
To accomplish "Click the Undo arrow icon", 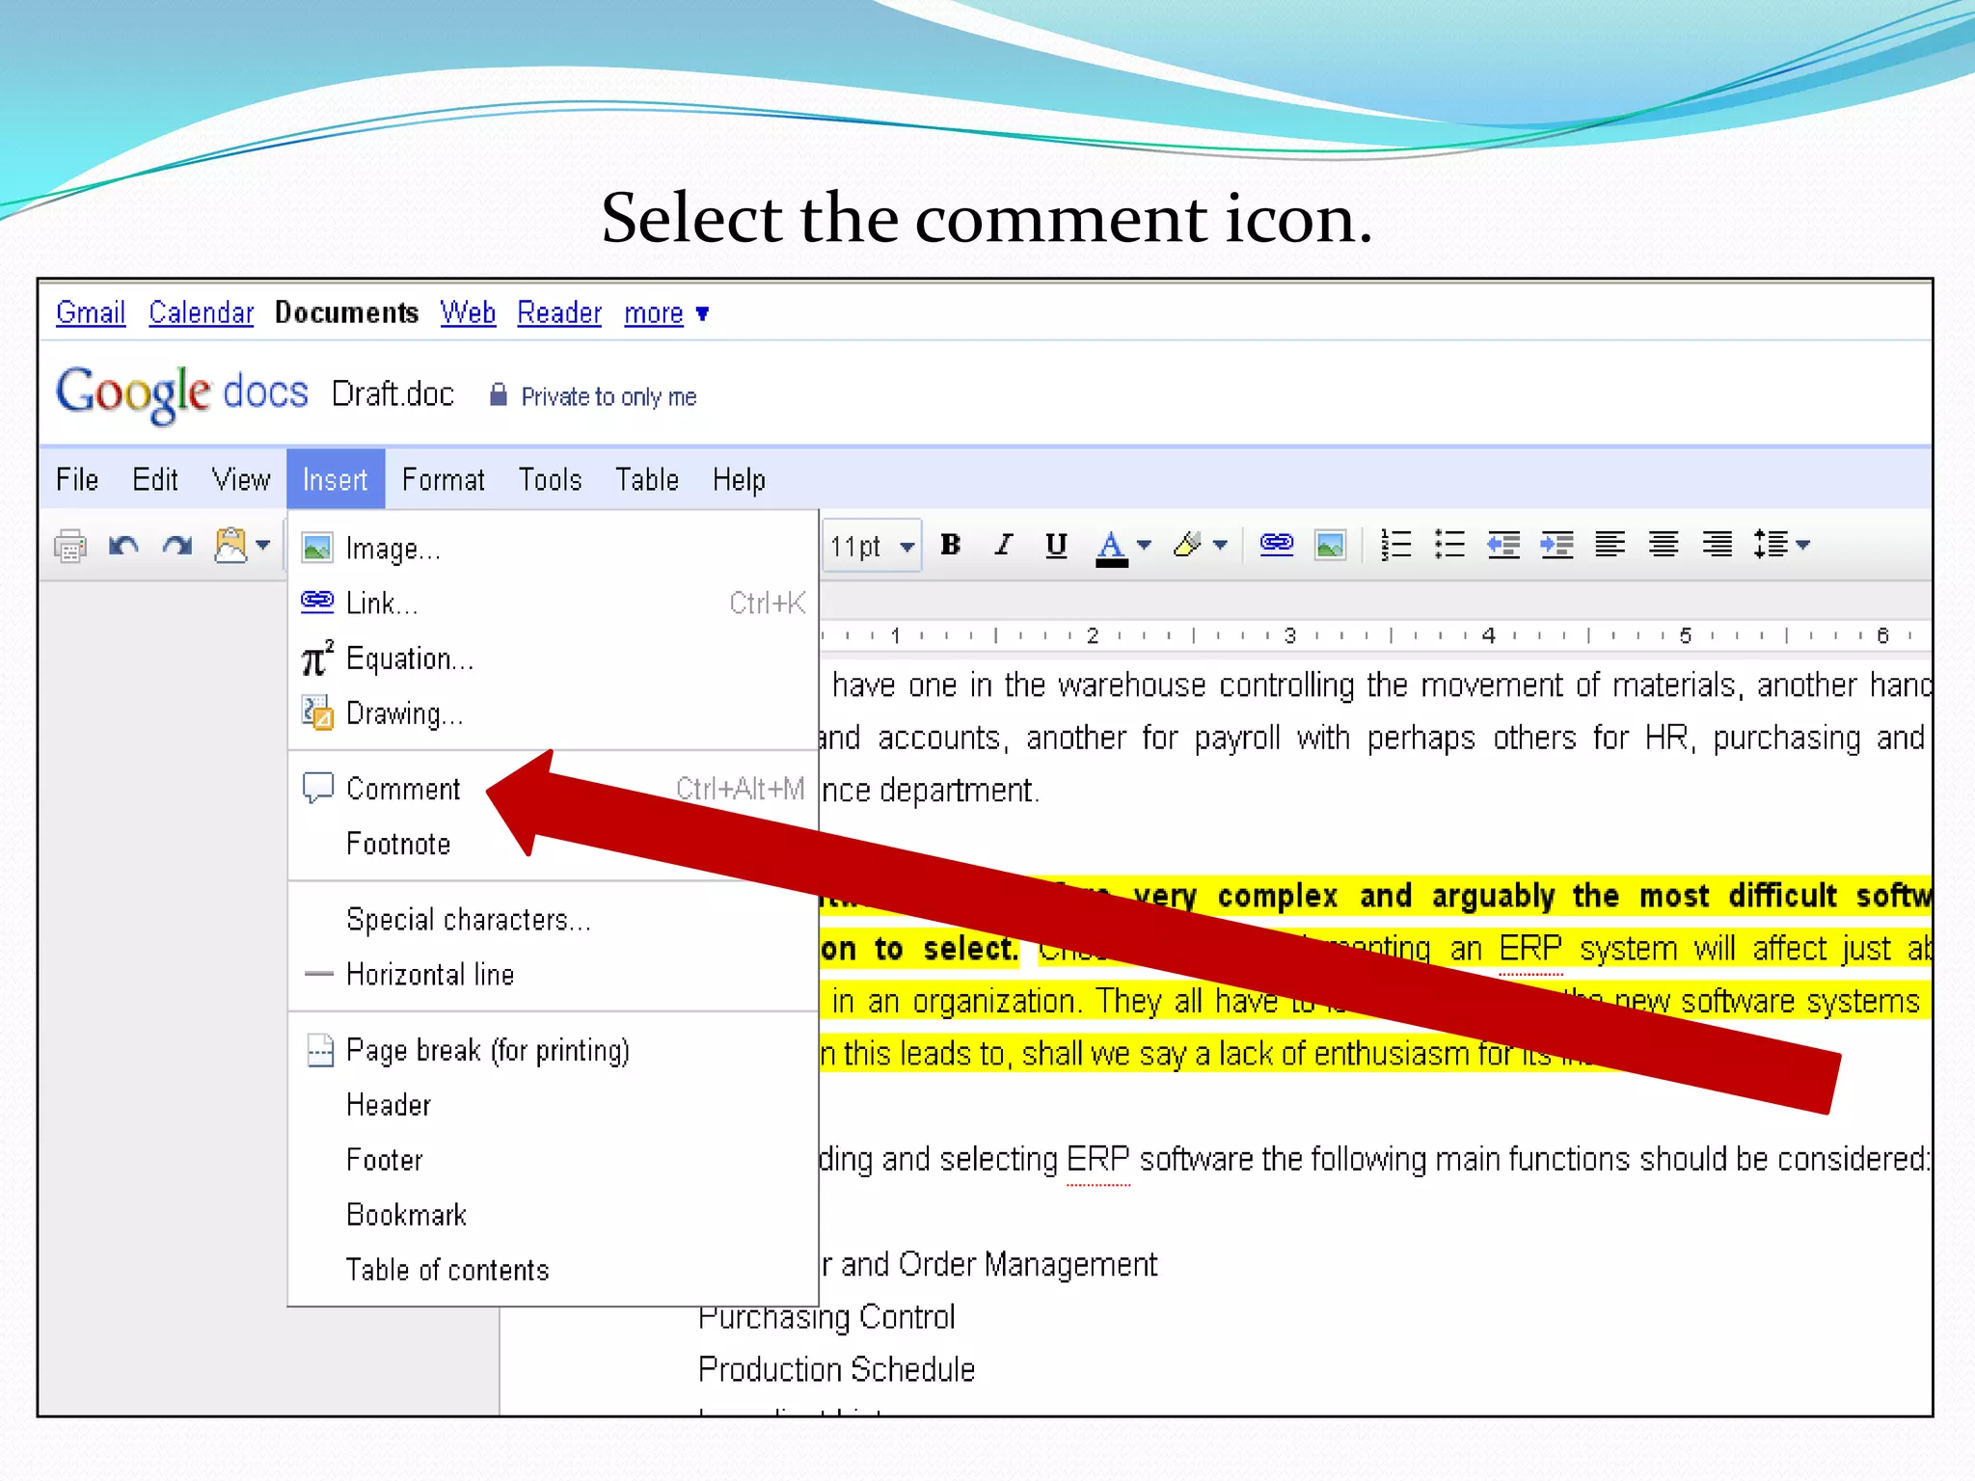I will click(x=123, y=546).
